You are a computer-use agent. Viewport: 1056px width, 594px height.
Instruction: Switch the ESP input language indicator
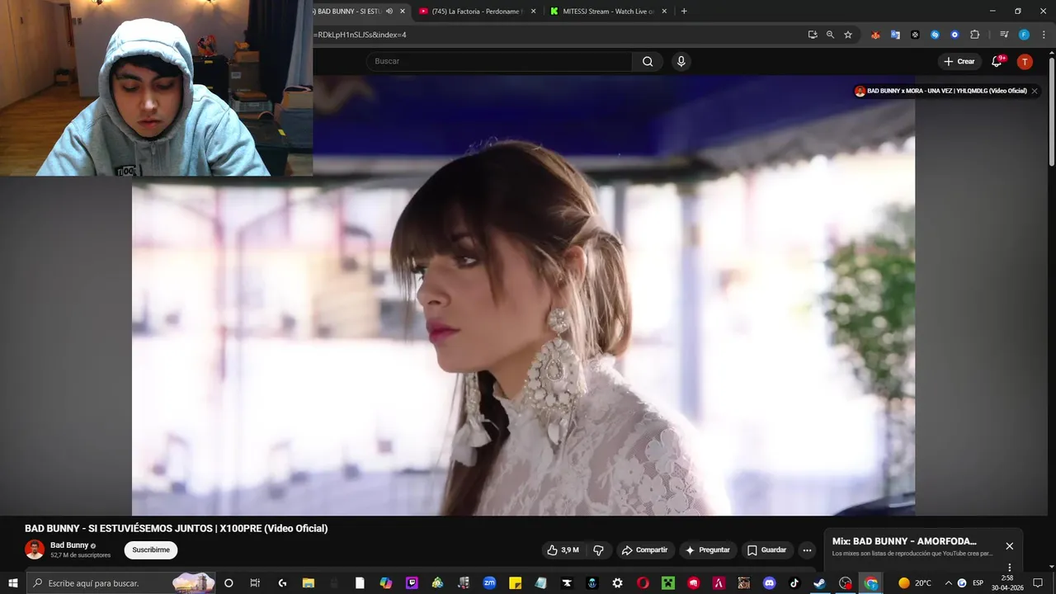pos(978,583)
